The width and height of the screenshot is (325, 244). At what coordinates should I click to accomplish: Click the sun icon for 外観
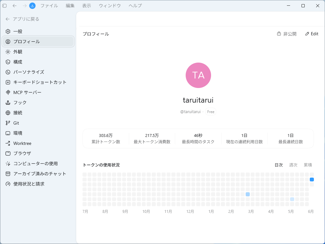point(8,52)
